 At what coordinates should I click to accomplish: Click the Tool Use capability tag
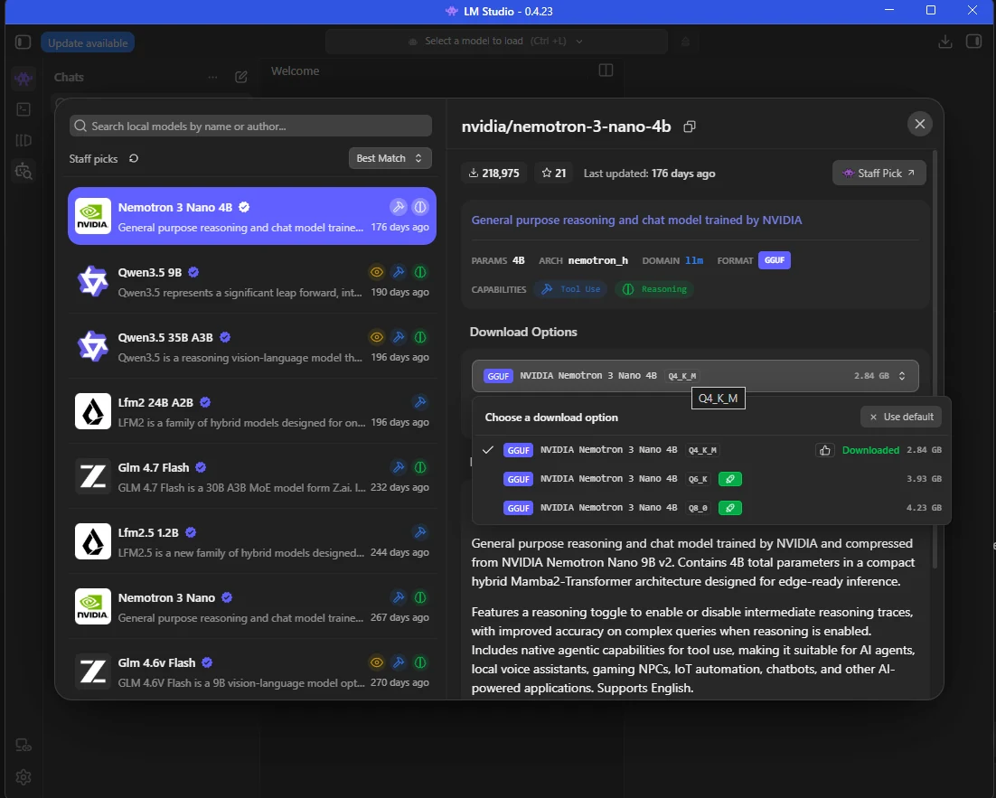coord(570,289)
